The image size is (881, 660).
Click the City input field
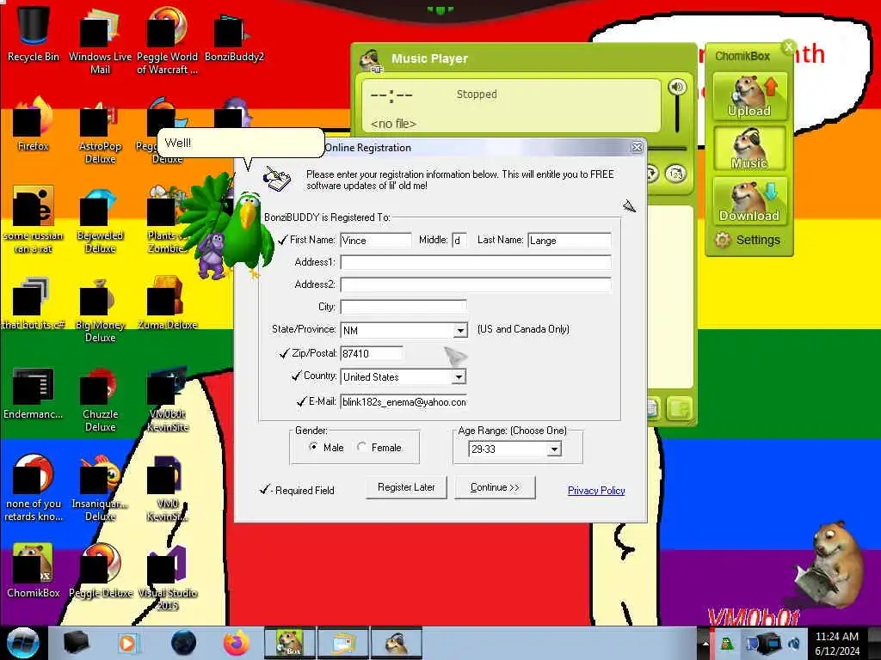coord(404,307)
